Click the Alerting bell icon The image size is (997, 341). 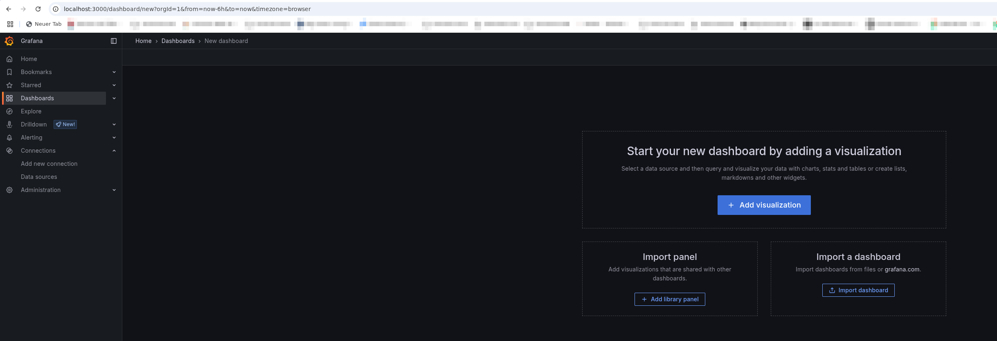click(x=9, y=138)
